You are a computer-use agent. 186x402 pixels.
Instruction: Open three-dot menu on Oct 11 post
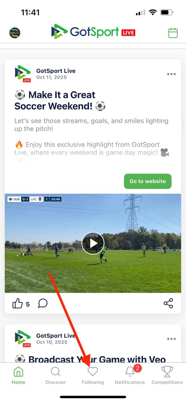coord(171,74)
